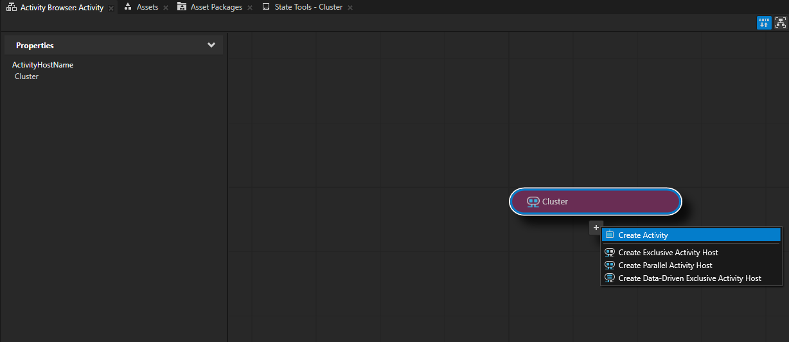Click the Activity Browser tab icon
Screen dimensions: 789x342
coord(12,8)
